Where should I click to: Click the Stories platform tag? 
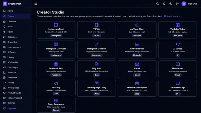[x=56, y=110]
